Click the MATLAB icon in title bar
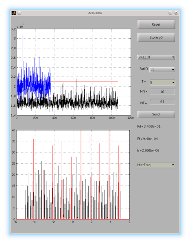190x244 pixels. (x=14, y=13)
